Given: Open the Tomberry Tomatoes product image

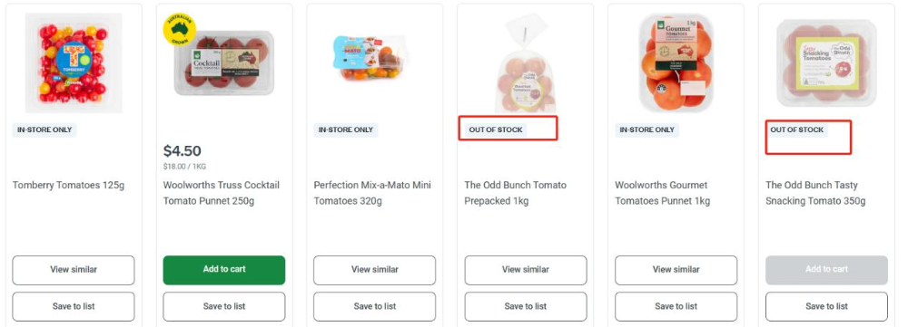Looking at the screenshot, I should click(74, 63).
